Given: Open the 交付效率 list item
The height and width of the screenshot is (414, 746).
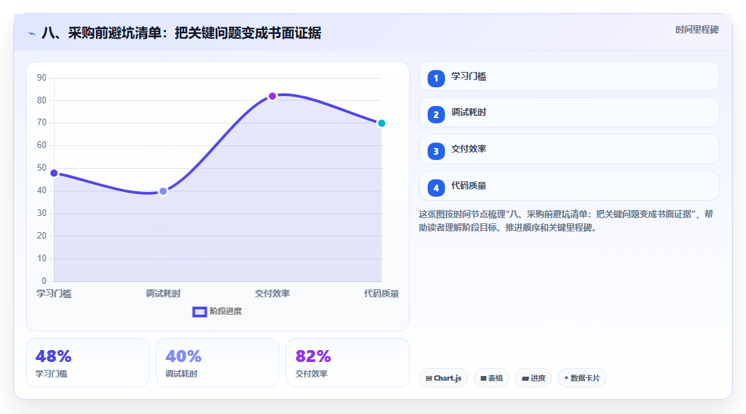Looking at the screenshot, I should (569, 149).
